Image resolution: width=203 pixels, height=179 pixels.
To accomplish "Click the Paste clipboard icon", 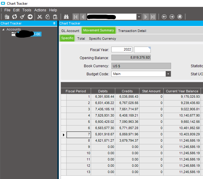I will 55,17.
